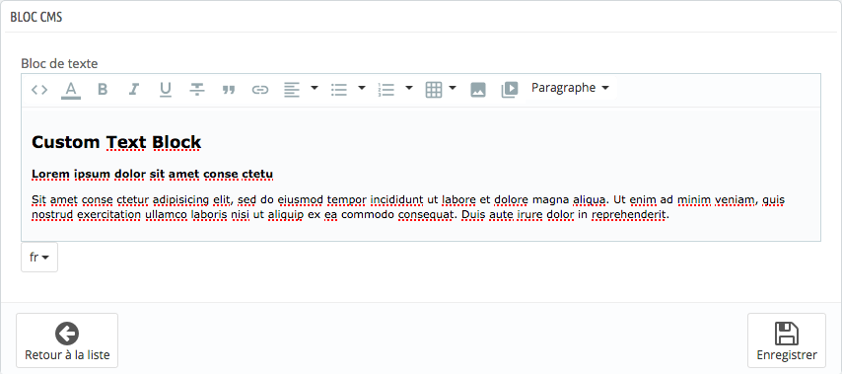Insert a hyperlink with link icon
Viewport: 842px width, 374px height.
click(x=260, y=90)
